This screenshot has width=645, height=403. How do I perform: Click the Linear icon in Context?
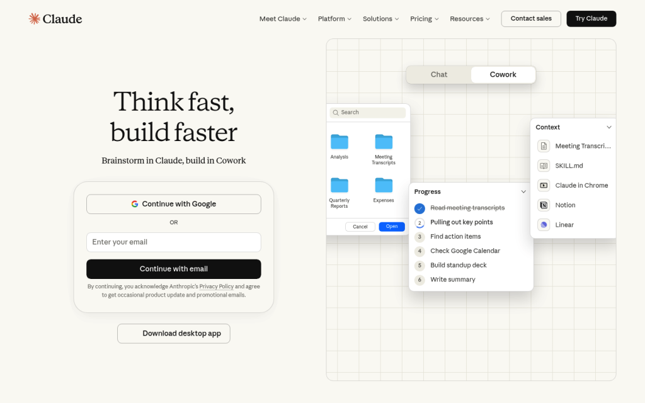[x=544, y=225]
